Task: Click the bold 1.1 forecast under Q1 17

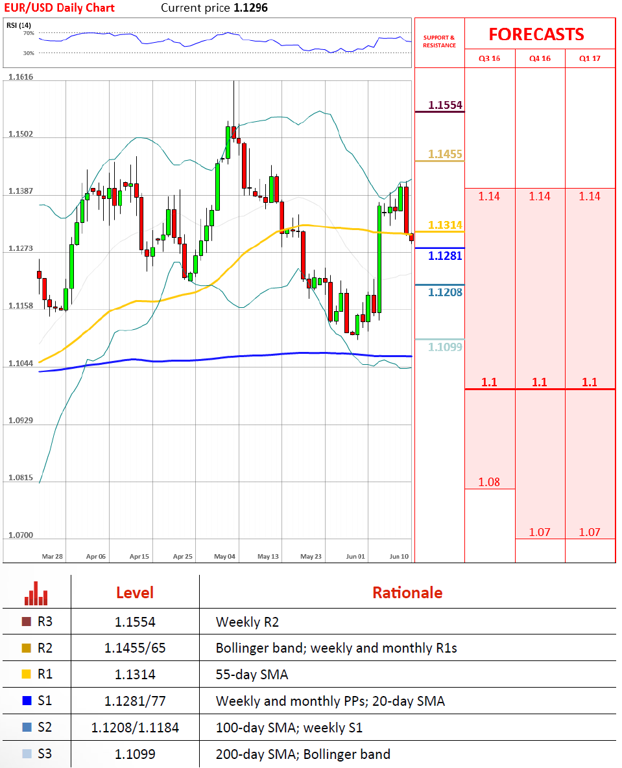Action: [590, 382]
